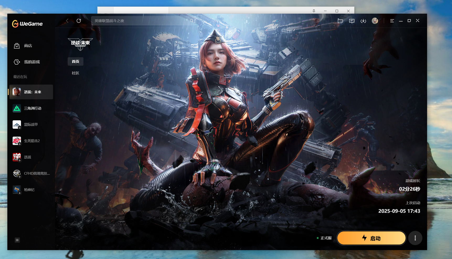Screen dimensions: 452x259
Task: Minimize the background window
Action: pos(325,11)
